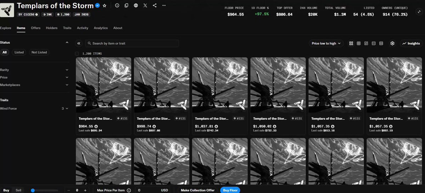Image resolution: width=425 pixels, height=193 pixels.
Task: Switch to mosaic grid view icon
Action: pos(366,43)
